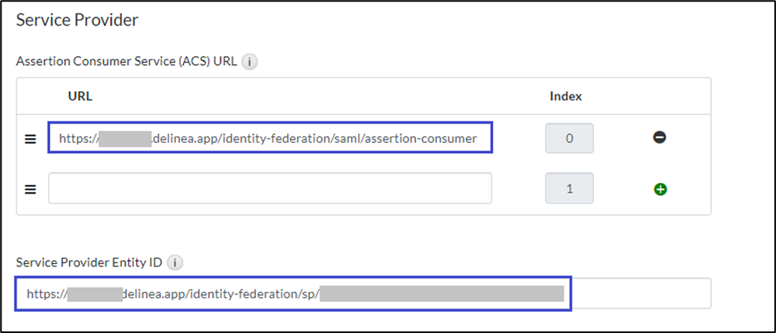Screen dimensions: 776x333
Task: Click the drag handle of the empty URL row
Action: click(x=31, y=189)
